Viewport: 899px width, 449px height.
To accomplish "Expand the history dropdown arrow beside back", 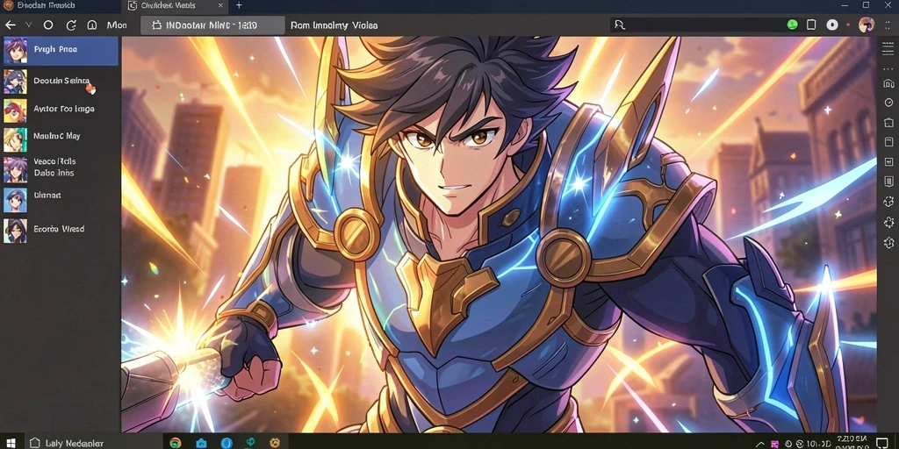I will pyautogui.click(x=29, y=25).
